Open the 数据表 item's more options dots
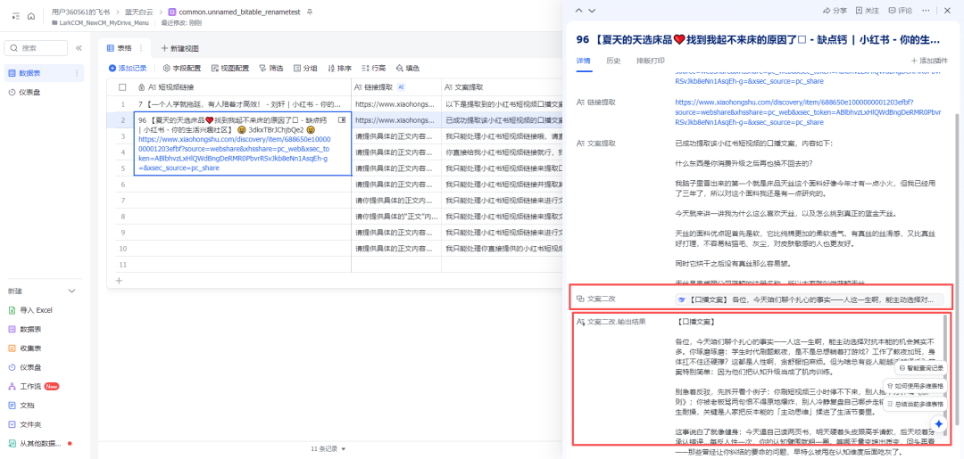 point(77,73)
